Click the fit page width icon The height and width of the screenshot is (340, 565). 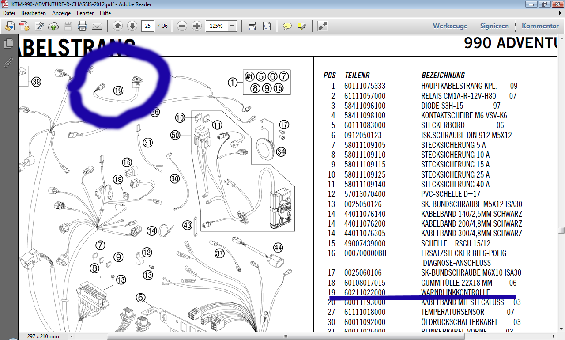[x=252, y=26]
